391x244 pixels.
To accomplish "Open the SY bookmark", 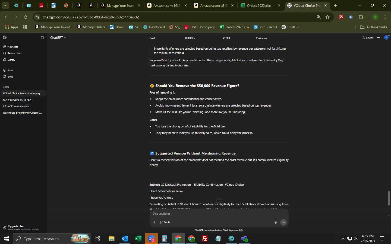I will coord(134,27).
